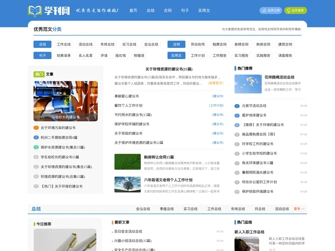Open 爱护地球建议书 recommendation
This screenshot has width=335, height=251.
point(254,115)
